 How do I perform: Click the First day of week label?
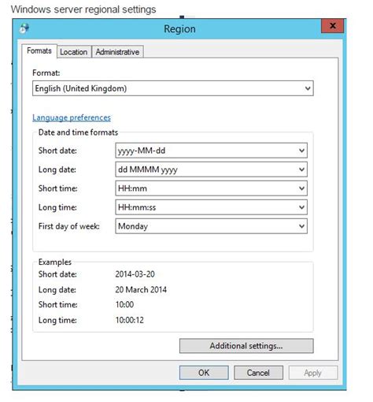(x=69, y=226)
